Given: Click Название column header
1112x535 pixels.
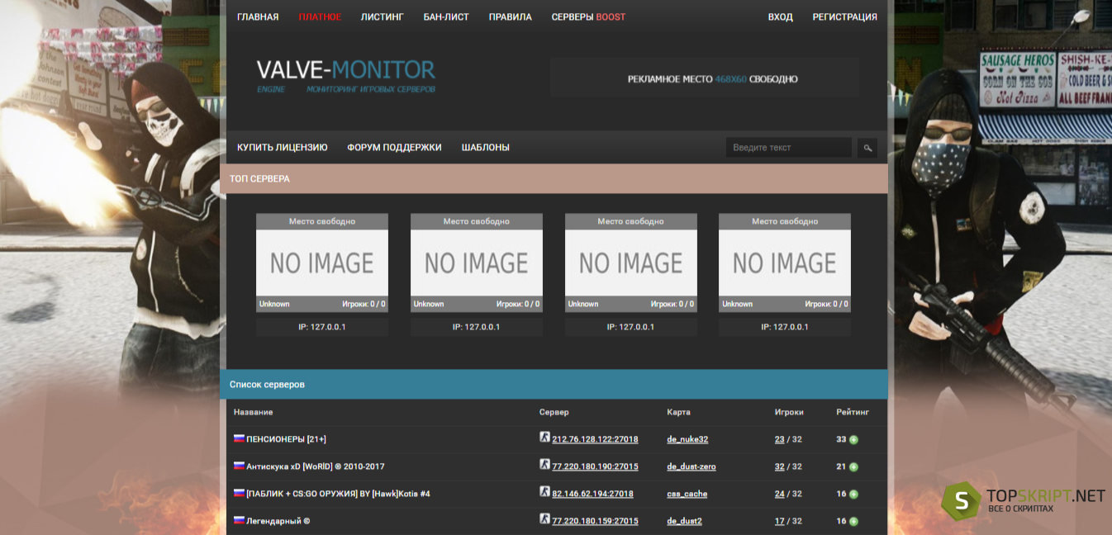Looking at the screenshot, I should click(253, 412).
